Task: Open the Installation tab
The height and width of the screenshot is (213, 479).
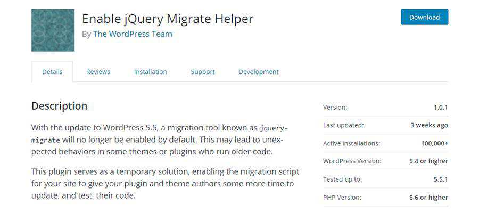Action: [150, 72]
